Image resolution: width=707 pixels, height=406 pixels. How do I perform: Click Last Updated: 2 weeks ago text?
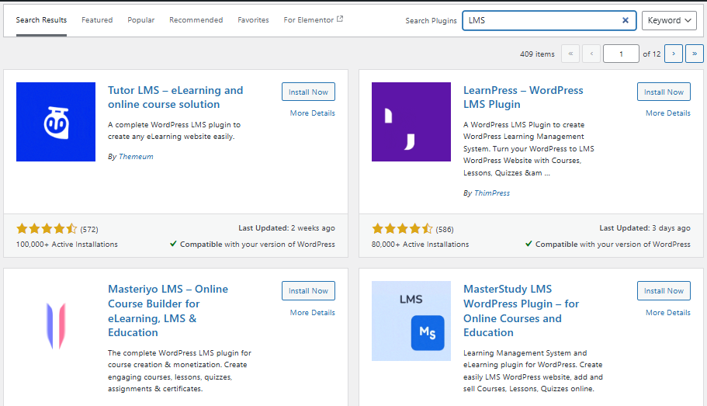[287, 228]
